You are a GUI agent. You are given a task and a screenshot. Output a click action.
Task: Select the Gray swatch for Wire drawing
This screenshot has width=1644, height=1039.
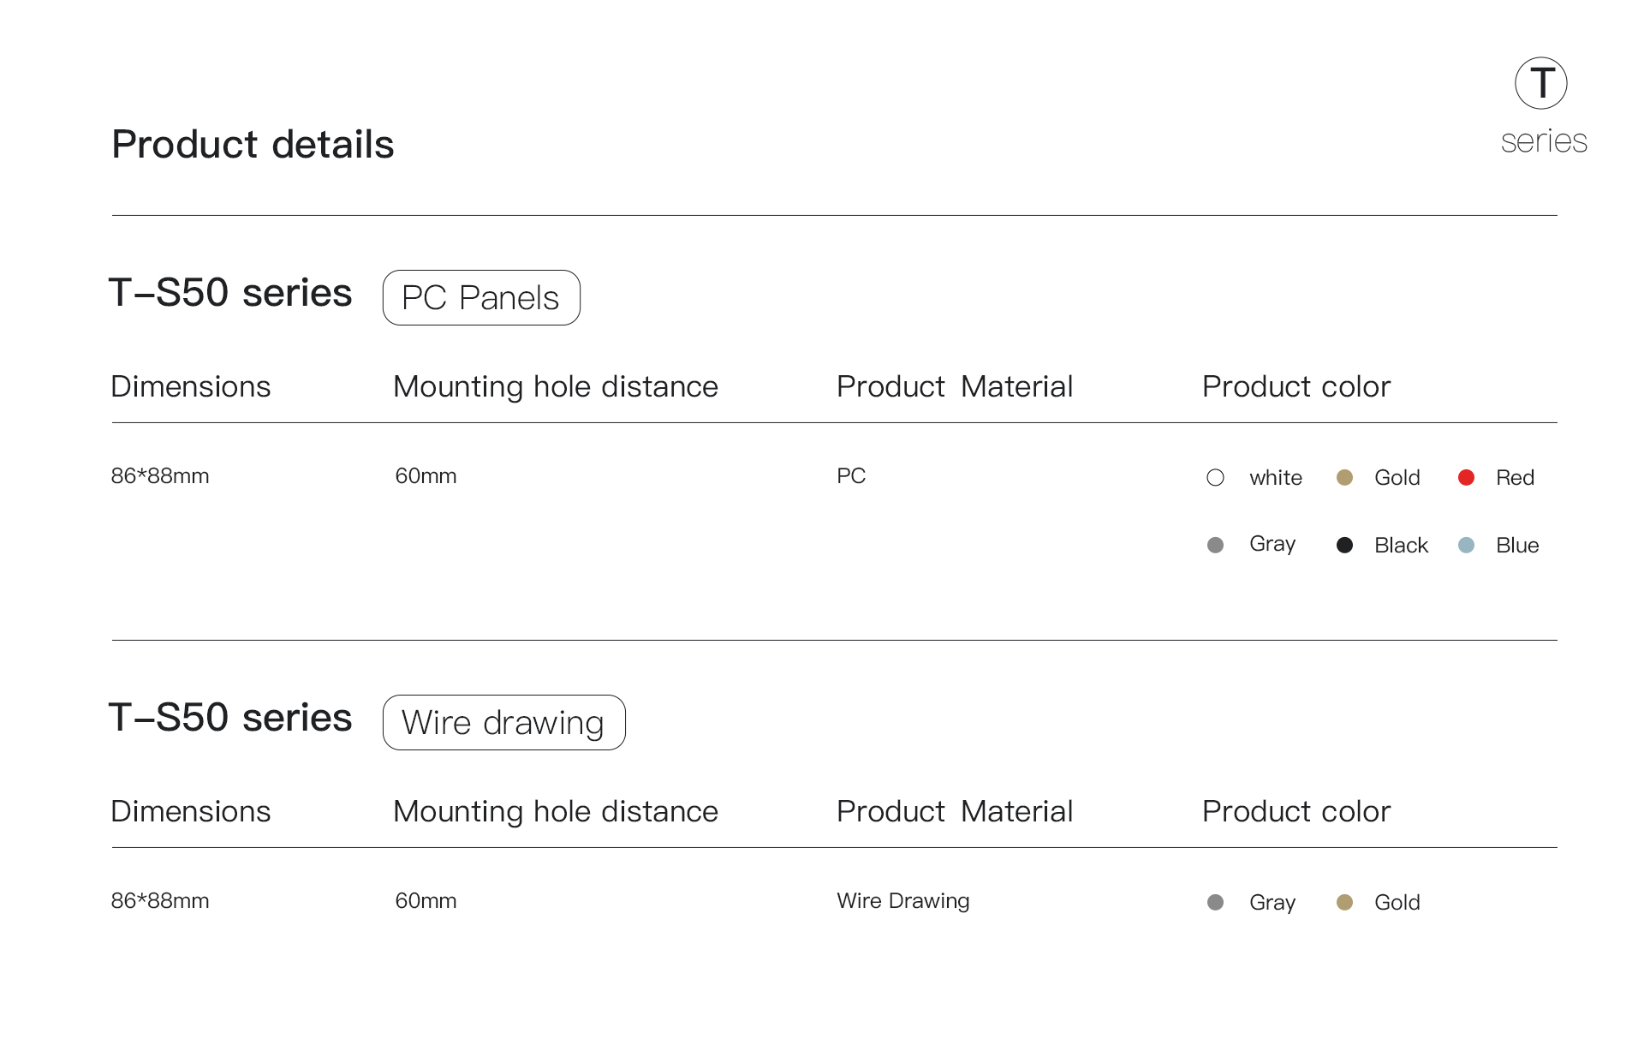1215,903
